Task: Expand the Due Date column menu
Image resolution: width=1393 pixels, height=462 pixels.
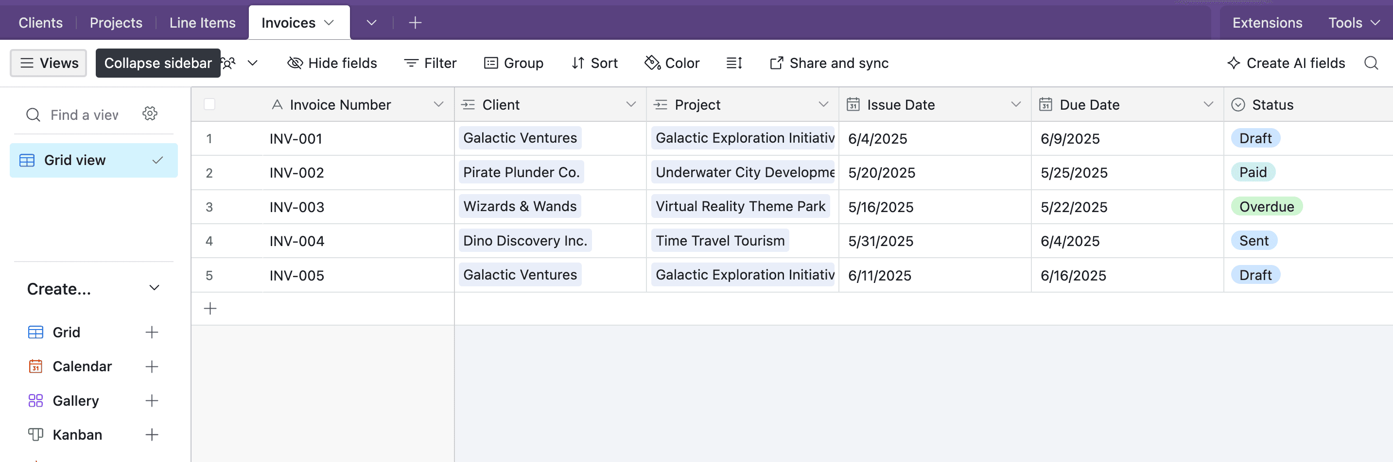Action: pyautogui.click(x=1208, y=104)
